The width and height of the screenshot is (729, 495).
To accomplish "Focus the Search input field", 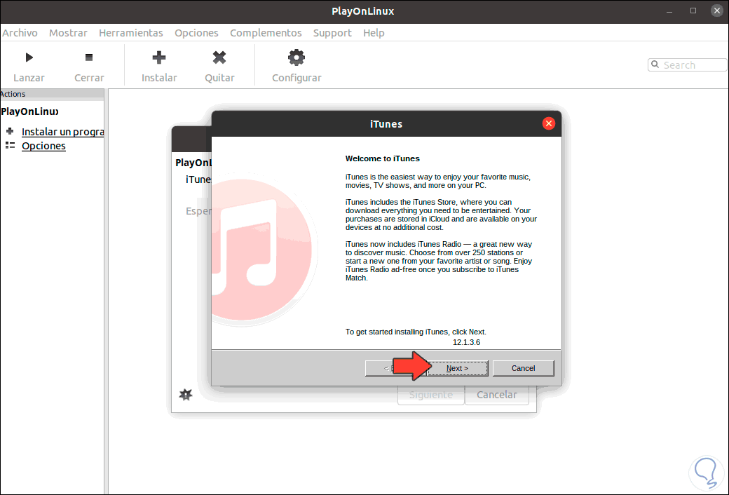I will pyautogui.click(x=687, y=65).
